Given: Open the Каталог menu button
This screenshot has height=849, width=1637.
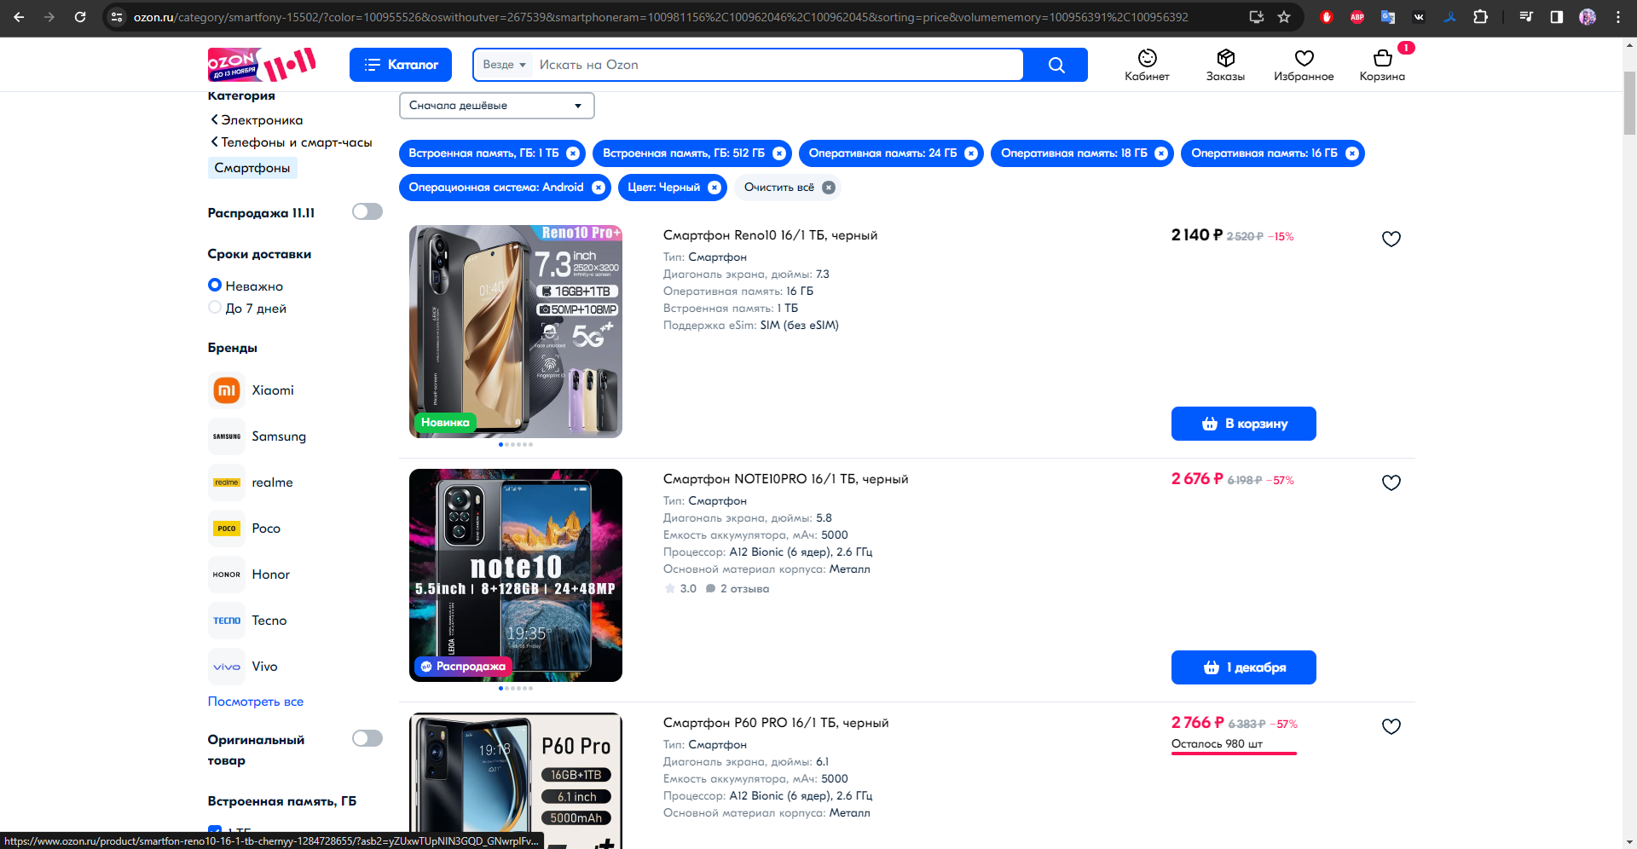Looking at the screenshot, I should point(401,65).
